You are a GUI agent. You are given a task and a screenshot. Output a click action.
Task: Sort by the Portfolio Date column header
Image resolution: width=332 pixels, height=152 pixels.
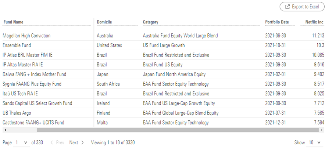[x=277, y=22]
